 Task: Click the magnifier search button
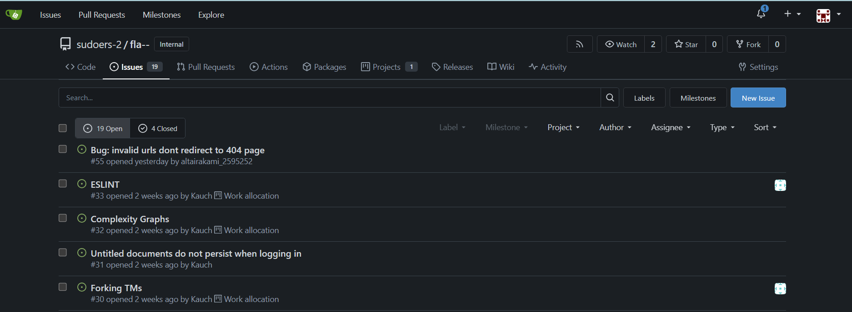(x=610, y=97)
